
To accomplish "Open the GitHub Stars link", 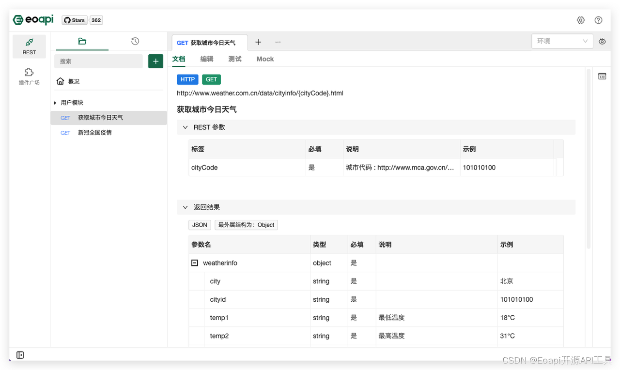I will (74, 20).
